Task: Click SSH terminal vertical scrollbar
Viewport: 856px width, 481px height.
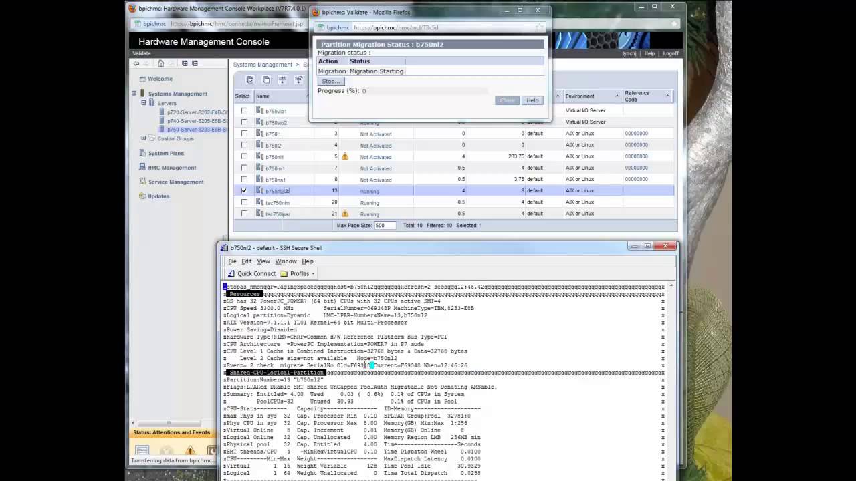Action: (x=671, y=381)
